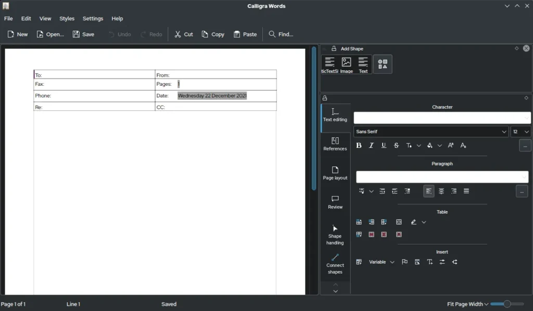Expand the Character style combo box
The width and height of the screenshot is (533, 311).
(x=442, y=118)
